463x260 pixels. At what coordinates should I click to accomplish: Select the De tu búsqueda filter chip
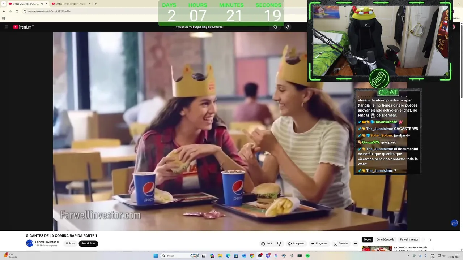click(x=385, y=239)
